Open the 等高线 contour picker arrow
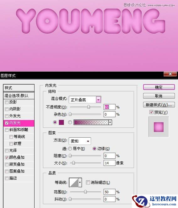The image size is (178, 208). pyautogui.click(x=80, y=183)
